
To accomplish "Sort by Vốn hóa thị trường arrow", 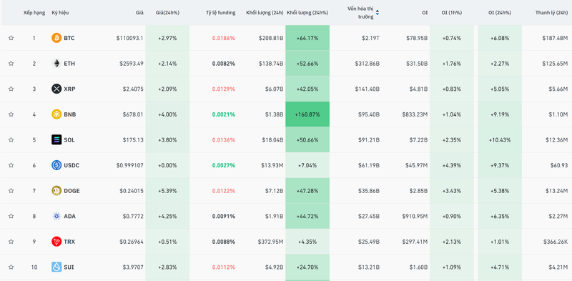I will click(378, 13).
